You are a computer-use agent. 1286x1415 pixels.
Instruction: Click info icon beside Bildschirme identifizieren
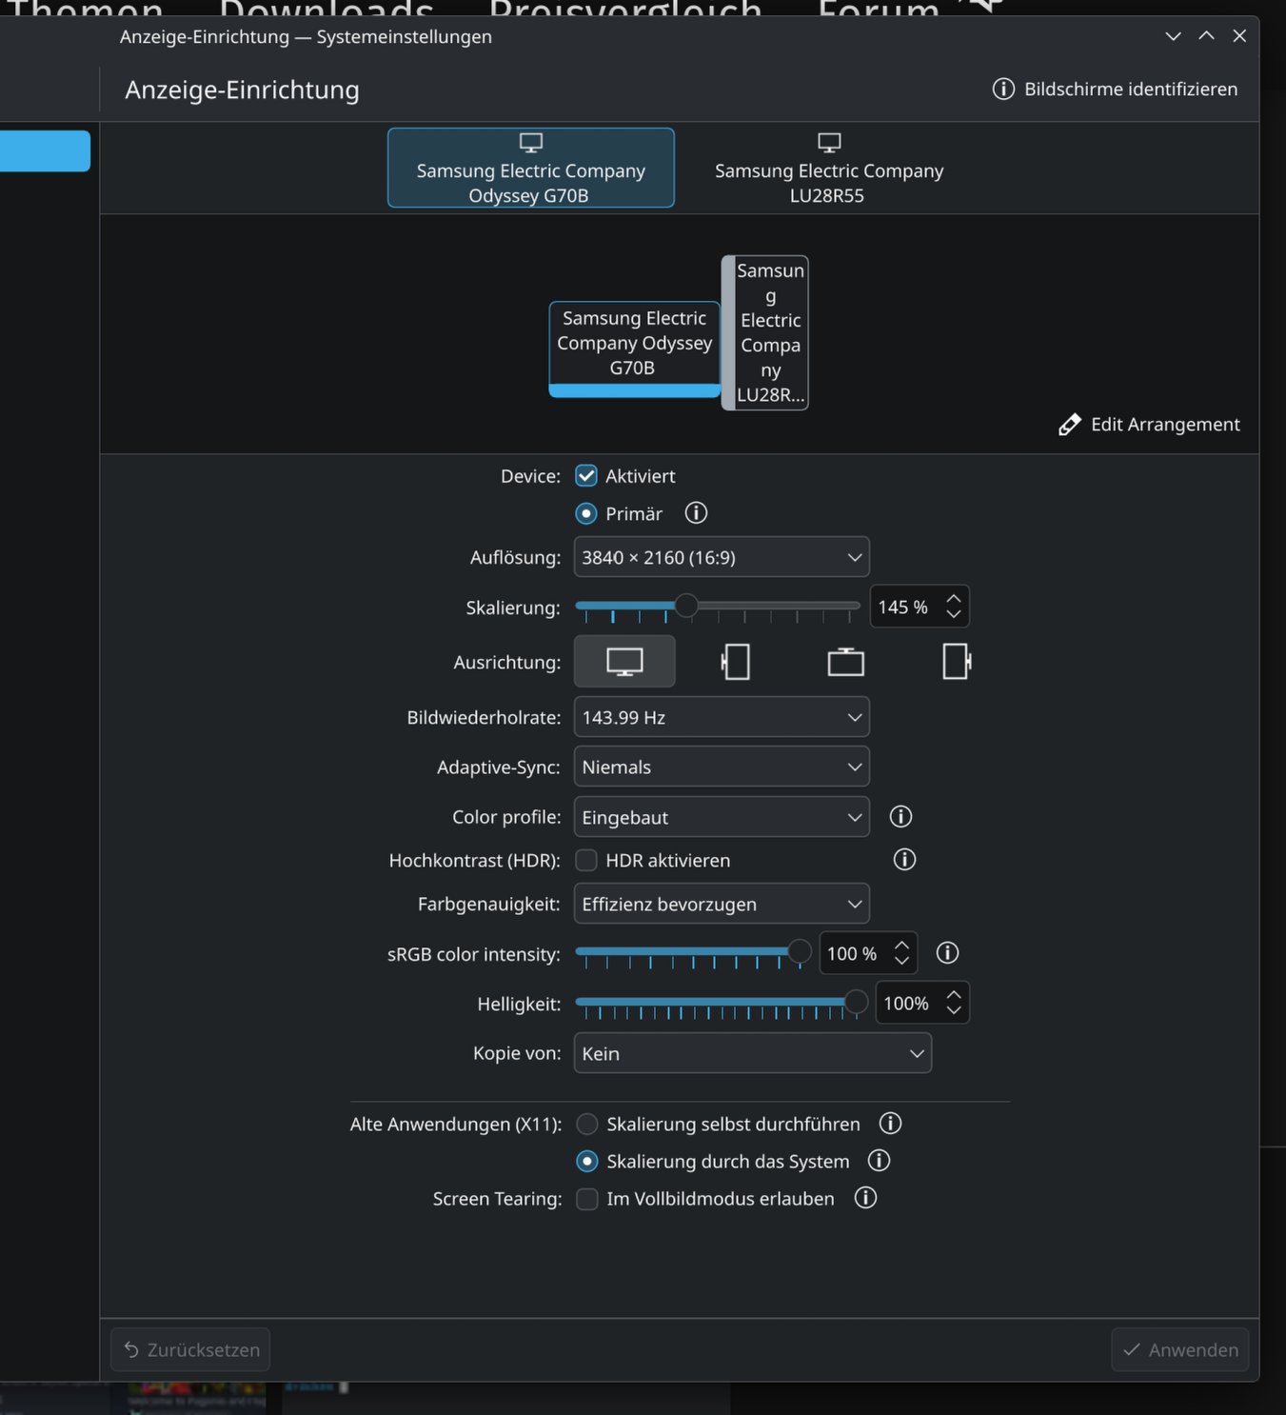tap(1003, 89)
